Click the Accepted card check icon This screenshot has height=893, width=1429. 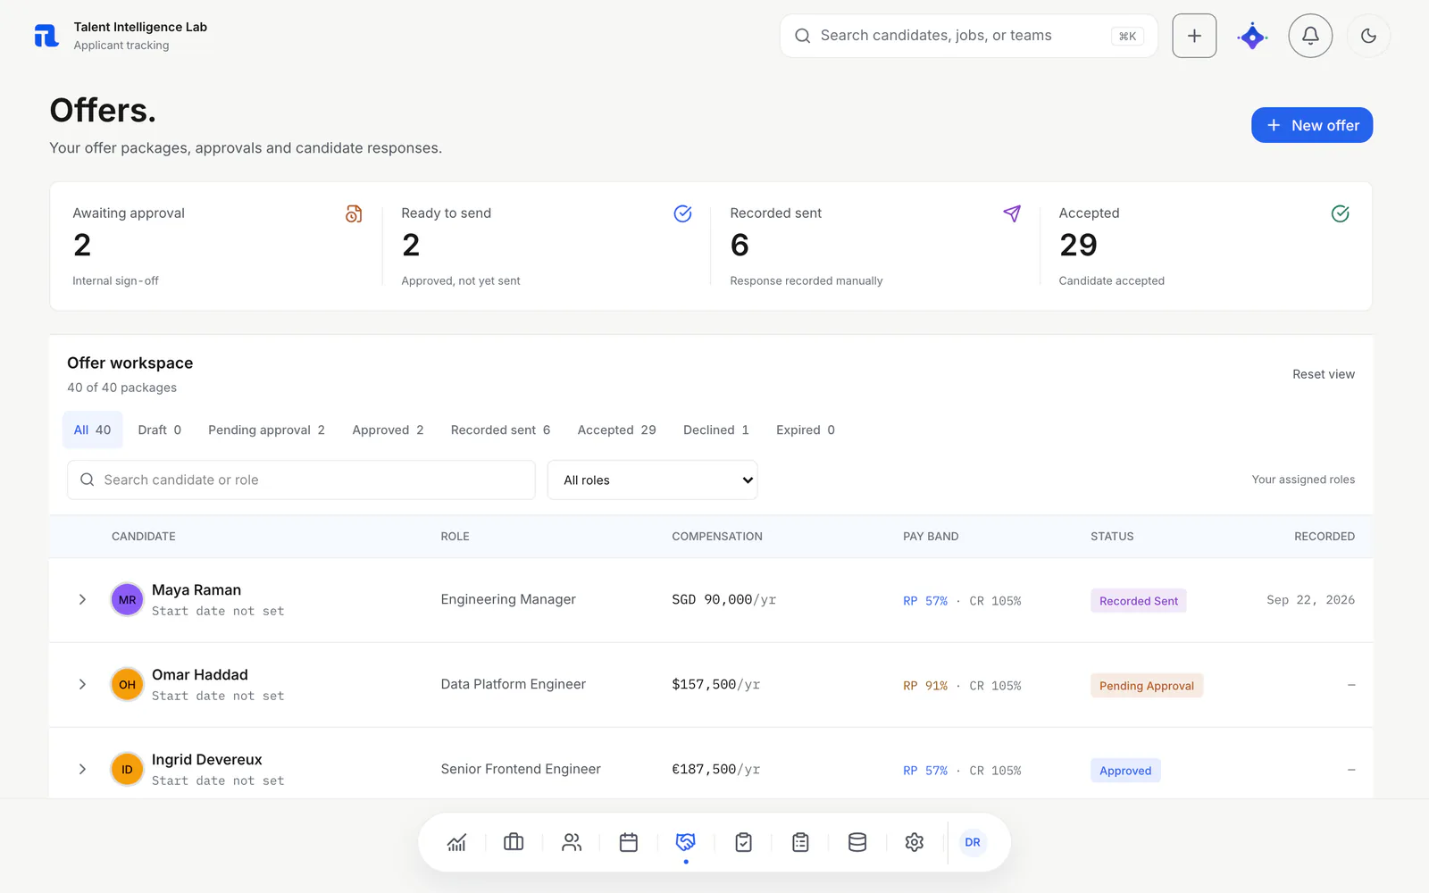[x=1341, y=213]
